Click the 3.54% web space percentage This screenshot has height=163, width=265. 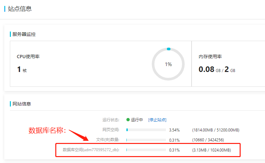point(174,130)
